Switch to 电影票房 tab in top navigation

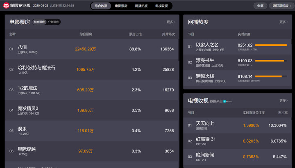[x=121, y=6]
